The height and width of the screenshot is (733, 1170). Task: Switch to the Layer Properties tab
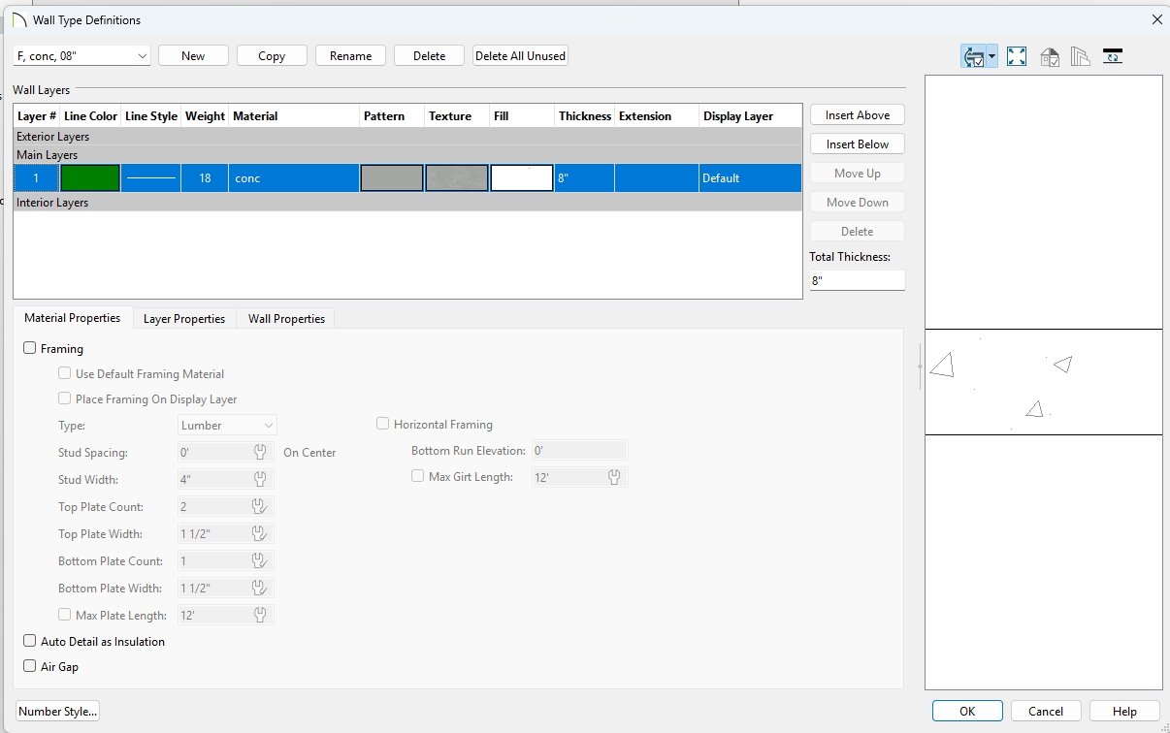click(184, 319)
